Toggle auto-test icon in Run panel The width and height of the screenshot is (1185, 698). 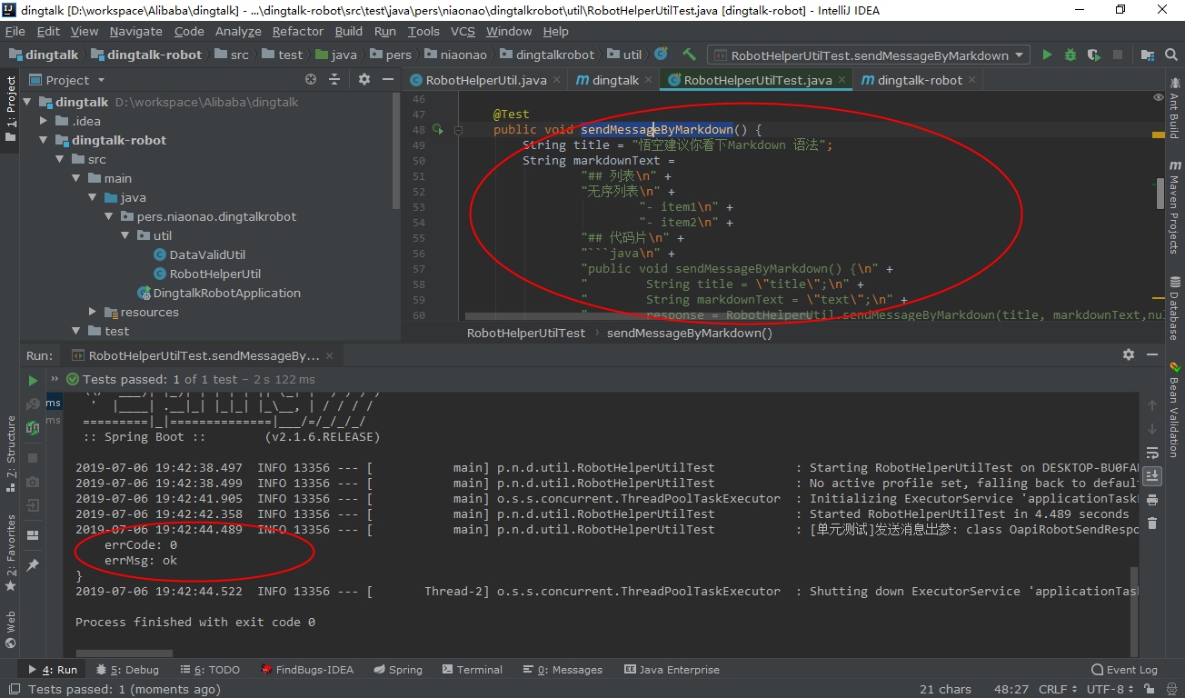coord(33,427)
